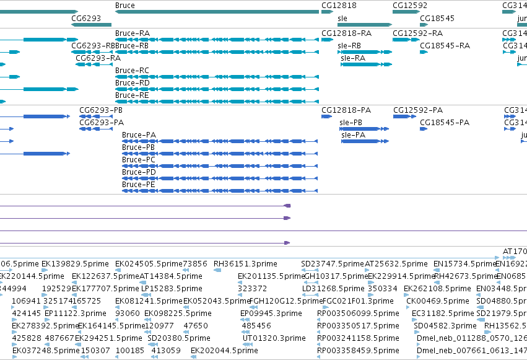Select the Bruce-RB transcript label
The height and width of the screenshot is (360, 527).
point(132,46)
